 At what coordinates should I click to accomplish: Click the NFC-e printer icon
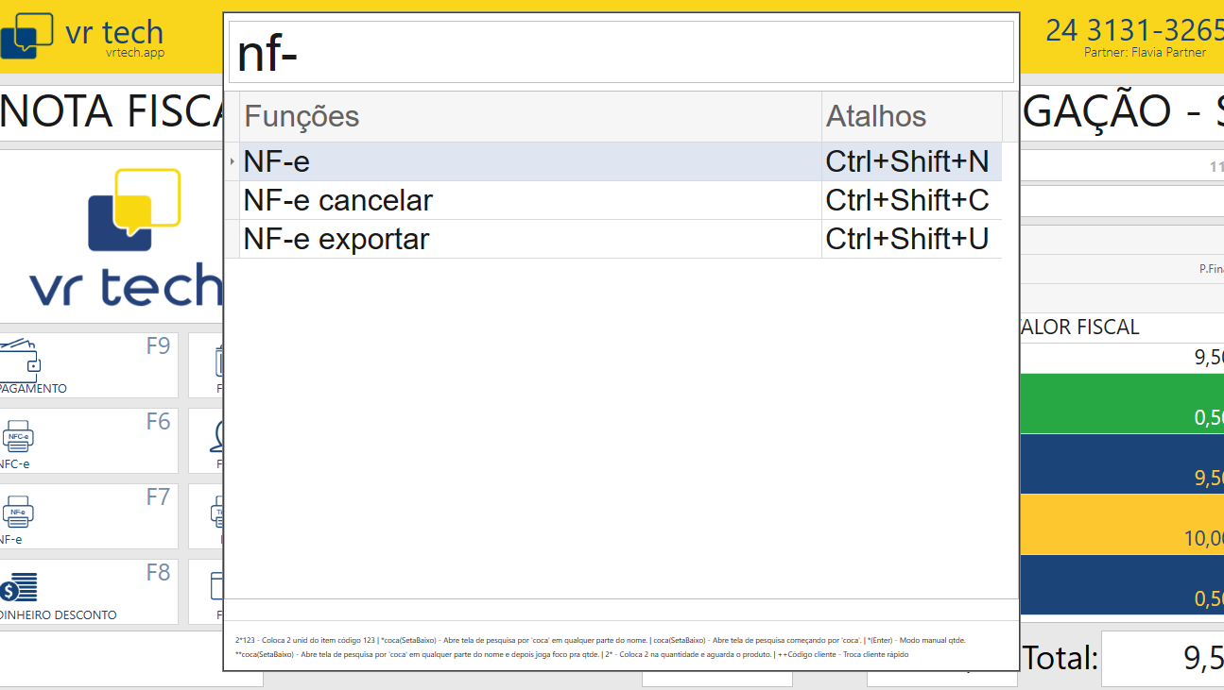tap(16, 437)
